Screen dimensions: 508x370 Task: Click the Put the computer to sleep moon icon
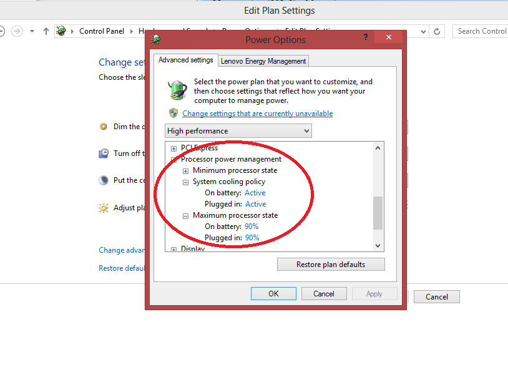pyautogui.click(x=104, y=180)
